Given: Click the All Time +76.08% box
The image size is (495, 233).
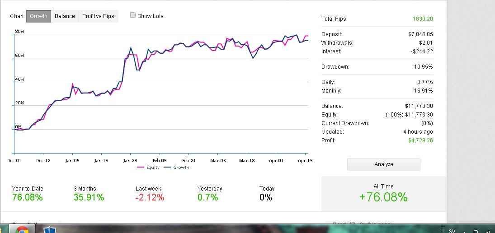Looking at the screenshot, I should (383, 193).
